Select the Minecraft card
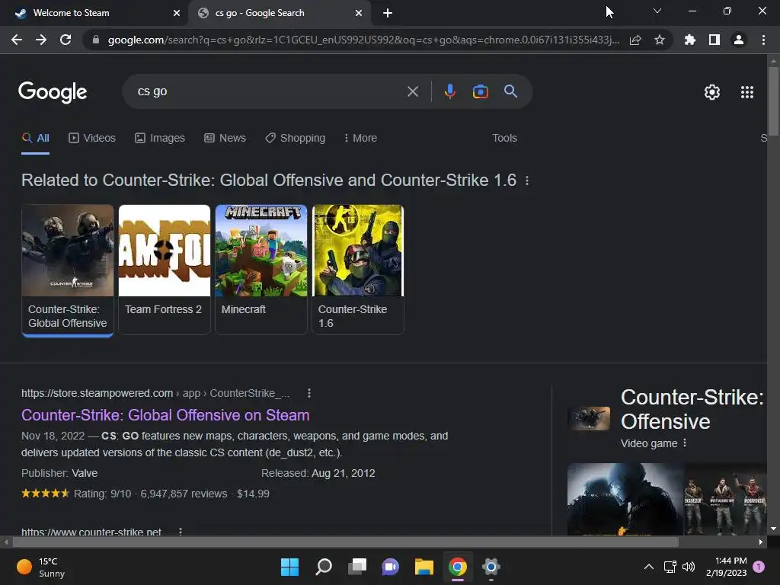This screenshot has width=780, height=585. coord(261,270)
